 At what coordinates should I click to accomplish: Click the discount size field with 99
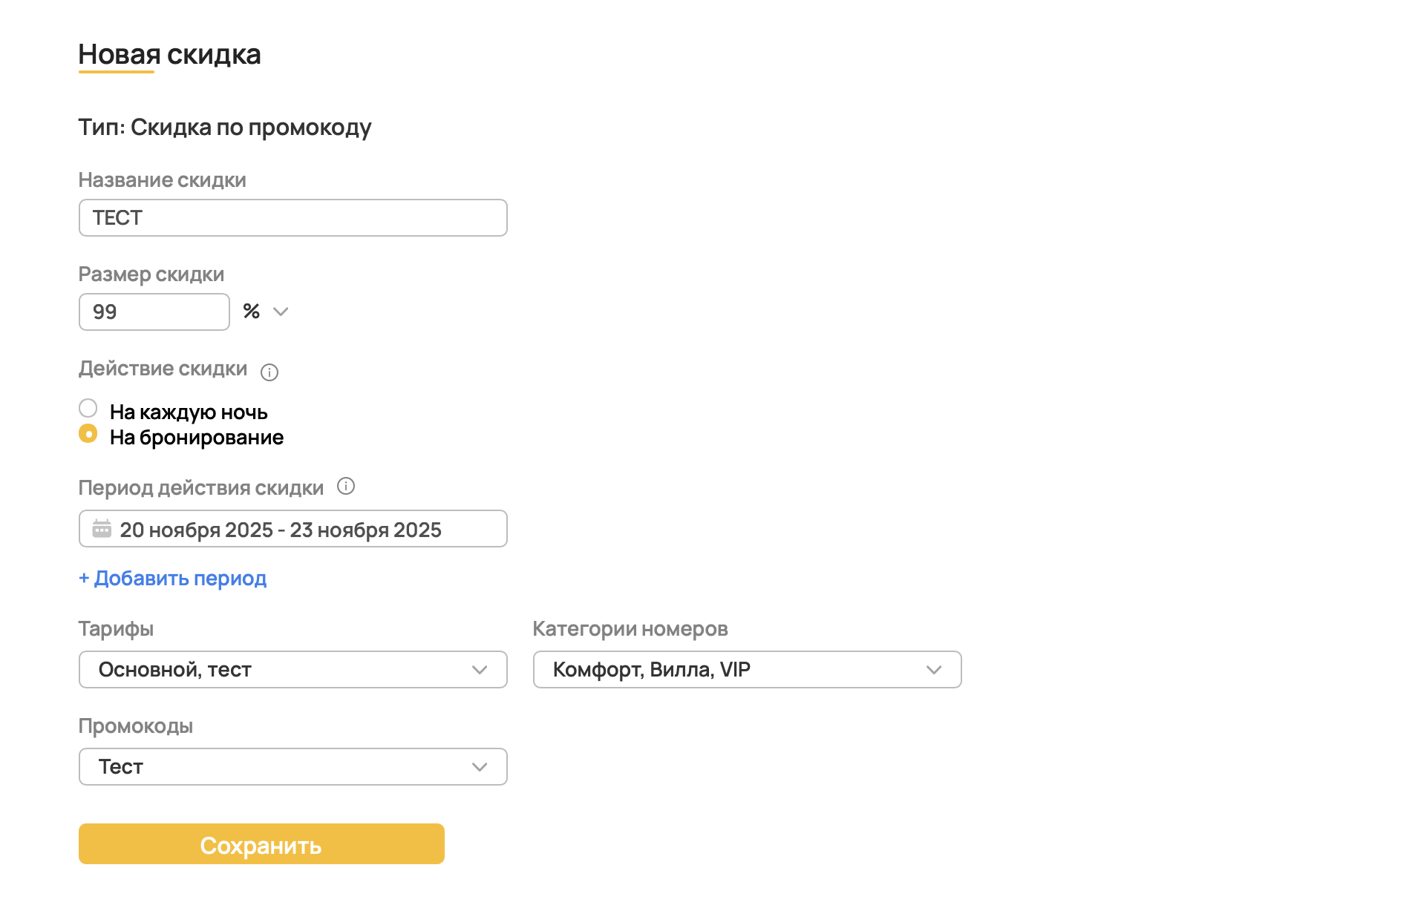click(x=154, y=312)
